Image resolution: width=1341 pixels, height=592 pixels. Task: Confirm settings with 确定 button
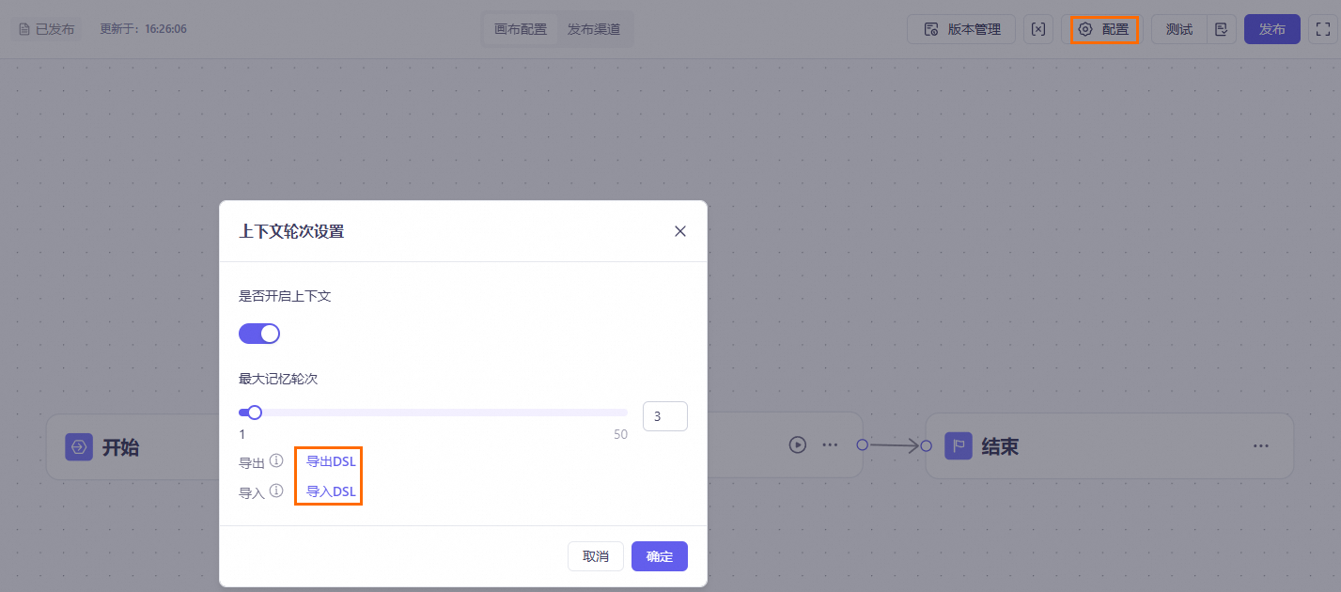[x=660, y=556]
